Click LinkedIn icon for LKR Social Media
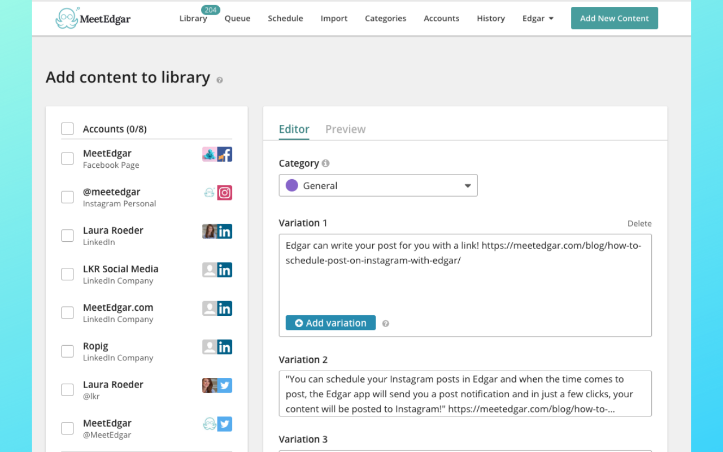The width and height of the screenshot is (723, 452). pos(225,270)
